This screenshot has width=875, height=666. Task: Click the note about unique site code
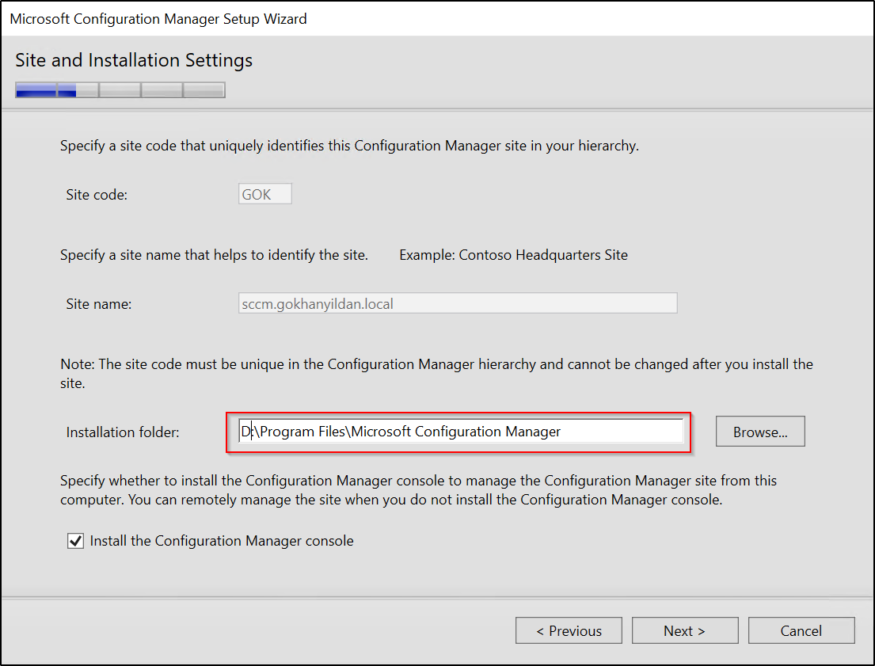[x=436, y=374]
